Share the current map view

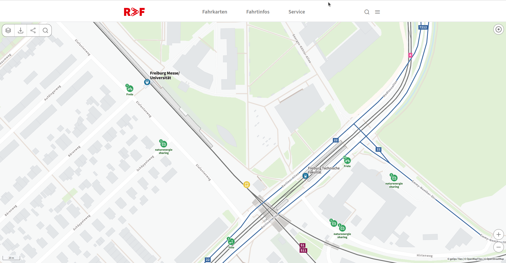(x=33, y=30)
